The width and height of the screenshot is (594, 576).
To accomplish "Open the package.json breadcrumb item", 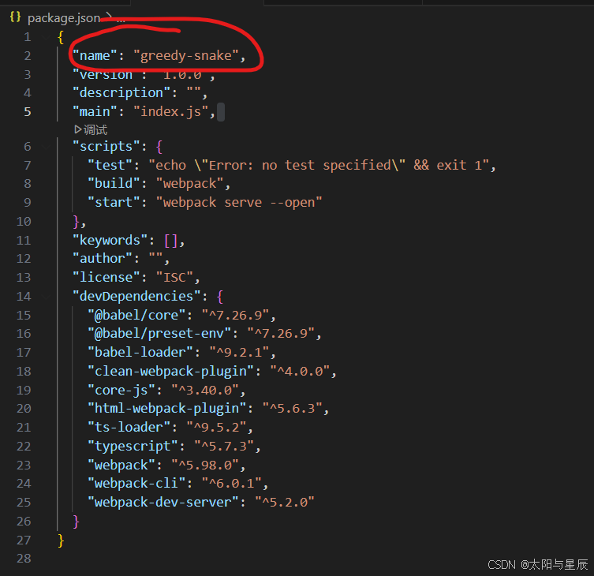I will (x=64, y=18).
